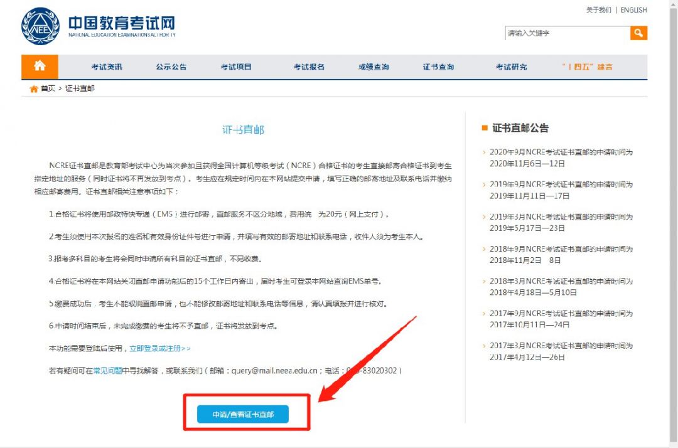Open 2020年9月NCRE certificate mailing notice

pyautogui.click(x=561, y=157)
